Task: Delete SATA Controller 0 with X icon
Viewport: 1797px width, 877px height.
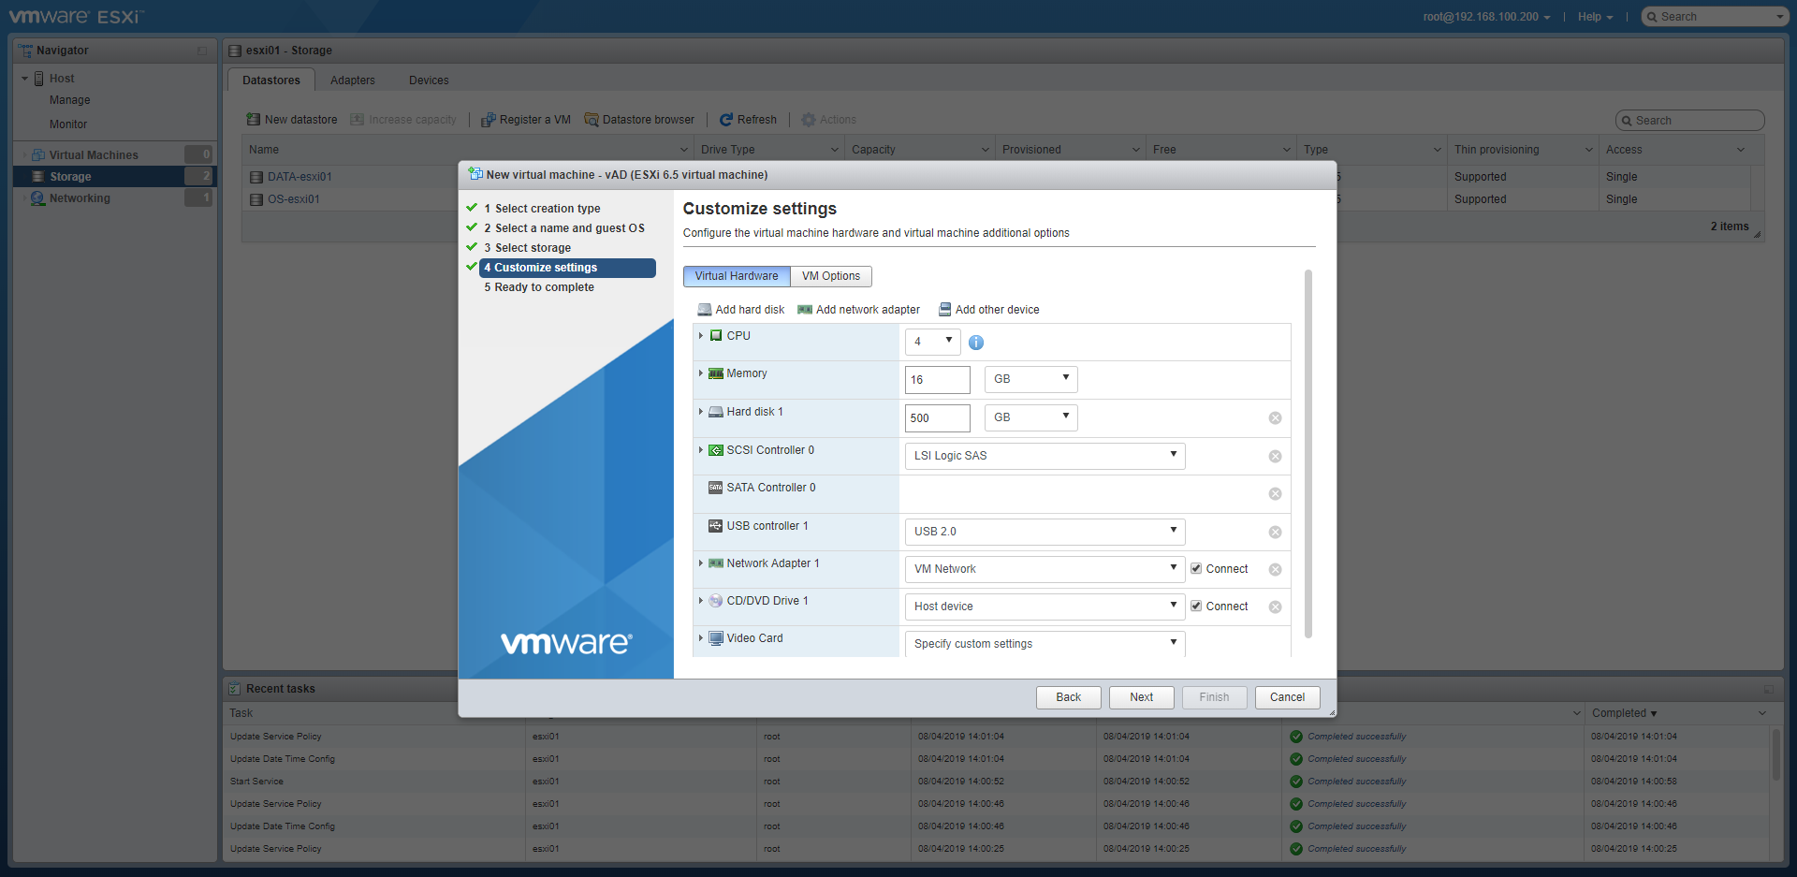Action: point(1275,494)
